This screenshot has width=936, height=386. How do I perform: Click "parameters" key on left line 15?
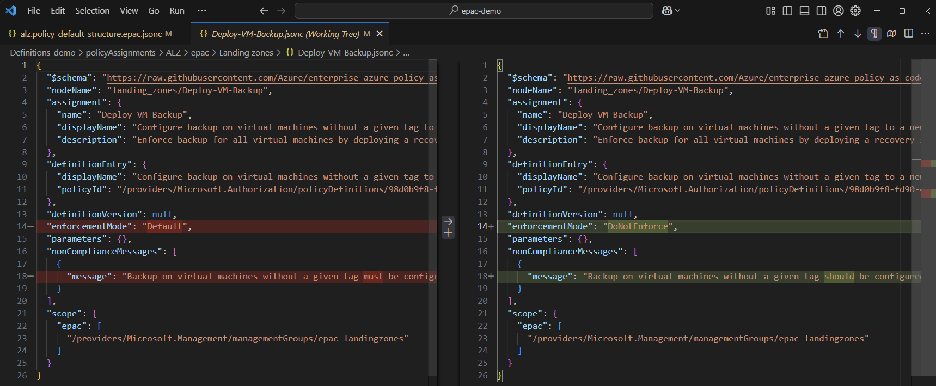(x=77, y=239)
